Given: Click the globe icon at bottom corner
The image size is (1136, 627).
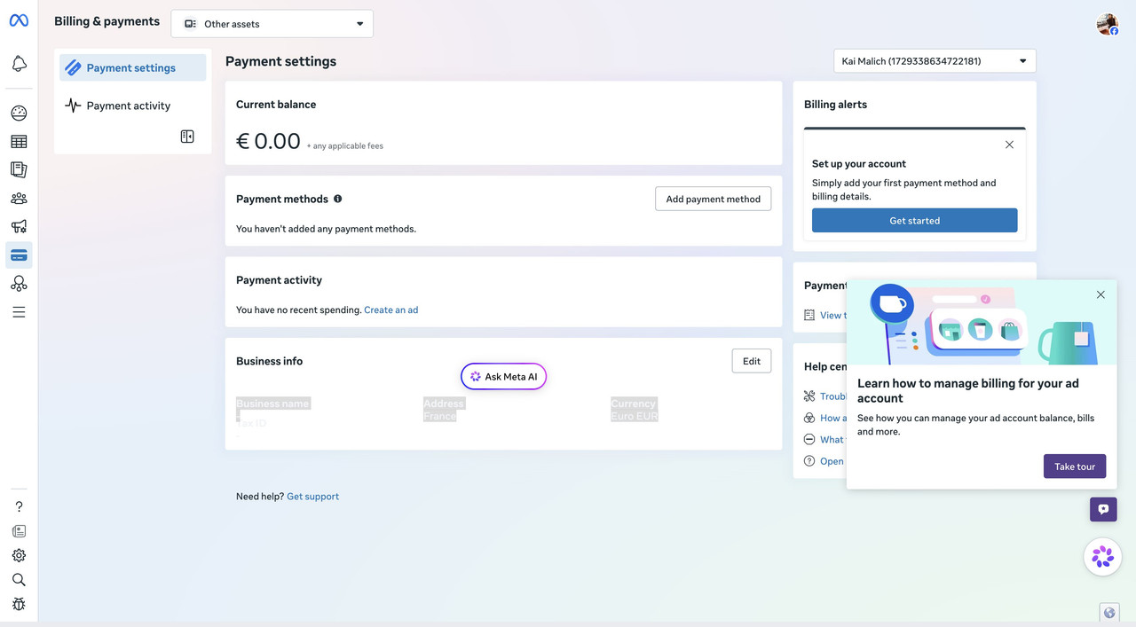Looking at the screenshot, I should [1108, 613].
